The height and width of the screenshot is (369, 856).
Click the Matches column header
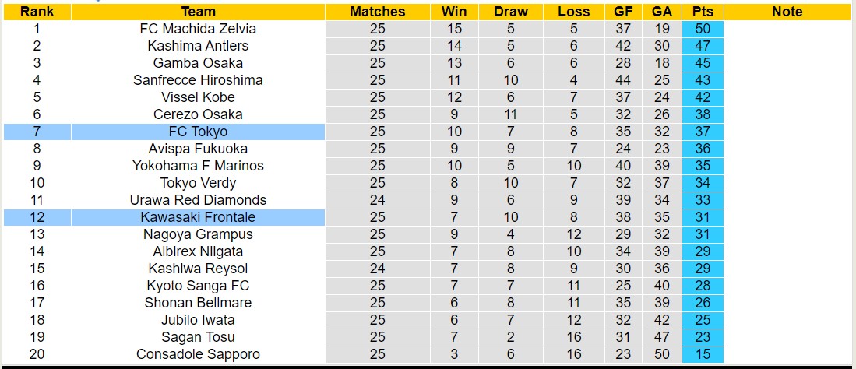[377, 12]
